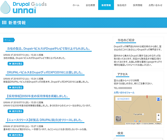Open article about Drupalテレビ feature
This screenshot has width=167, height=140.
point(49,48)
